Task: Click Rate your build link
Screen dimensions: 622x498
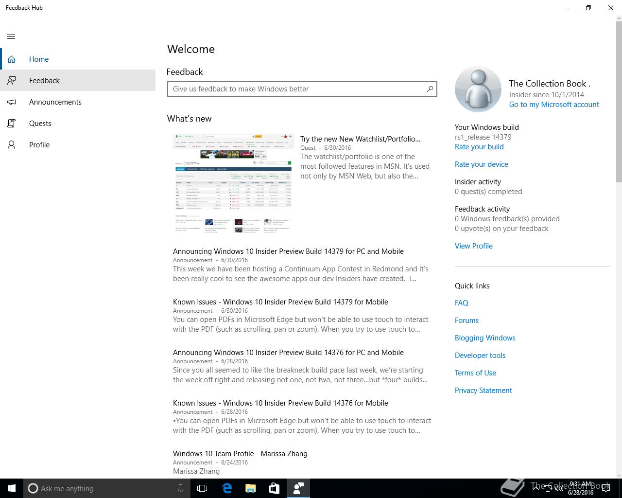Action: point(479,147)
